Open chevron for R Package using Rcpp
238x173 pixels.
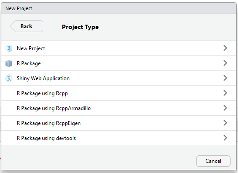coord(225,93)
